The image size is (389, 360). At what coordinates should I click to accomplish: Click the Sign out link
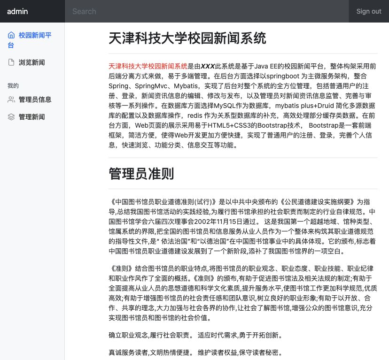(369, 11)
